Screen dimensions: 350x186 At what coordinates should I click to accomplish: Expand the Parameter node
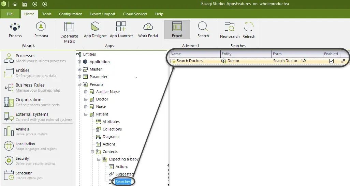tap(79, 77)
